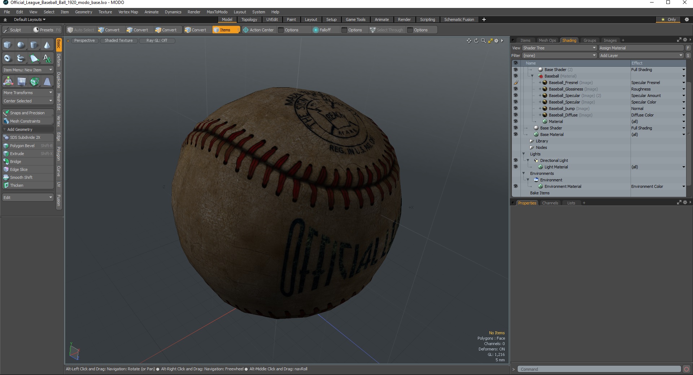The width and height of the screenshot is (693, 375).
Task: Click the Bridge tool
Action: pos(28,162)
